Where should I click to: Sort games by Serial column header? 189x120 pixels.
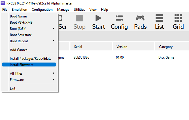[x=78, y=47]
